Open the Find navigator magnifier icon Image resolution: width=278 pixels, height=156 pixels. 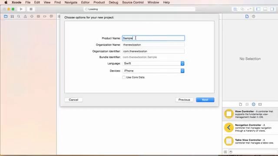click(x=19, y=16)
